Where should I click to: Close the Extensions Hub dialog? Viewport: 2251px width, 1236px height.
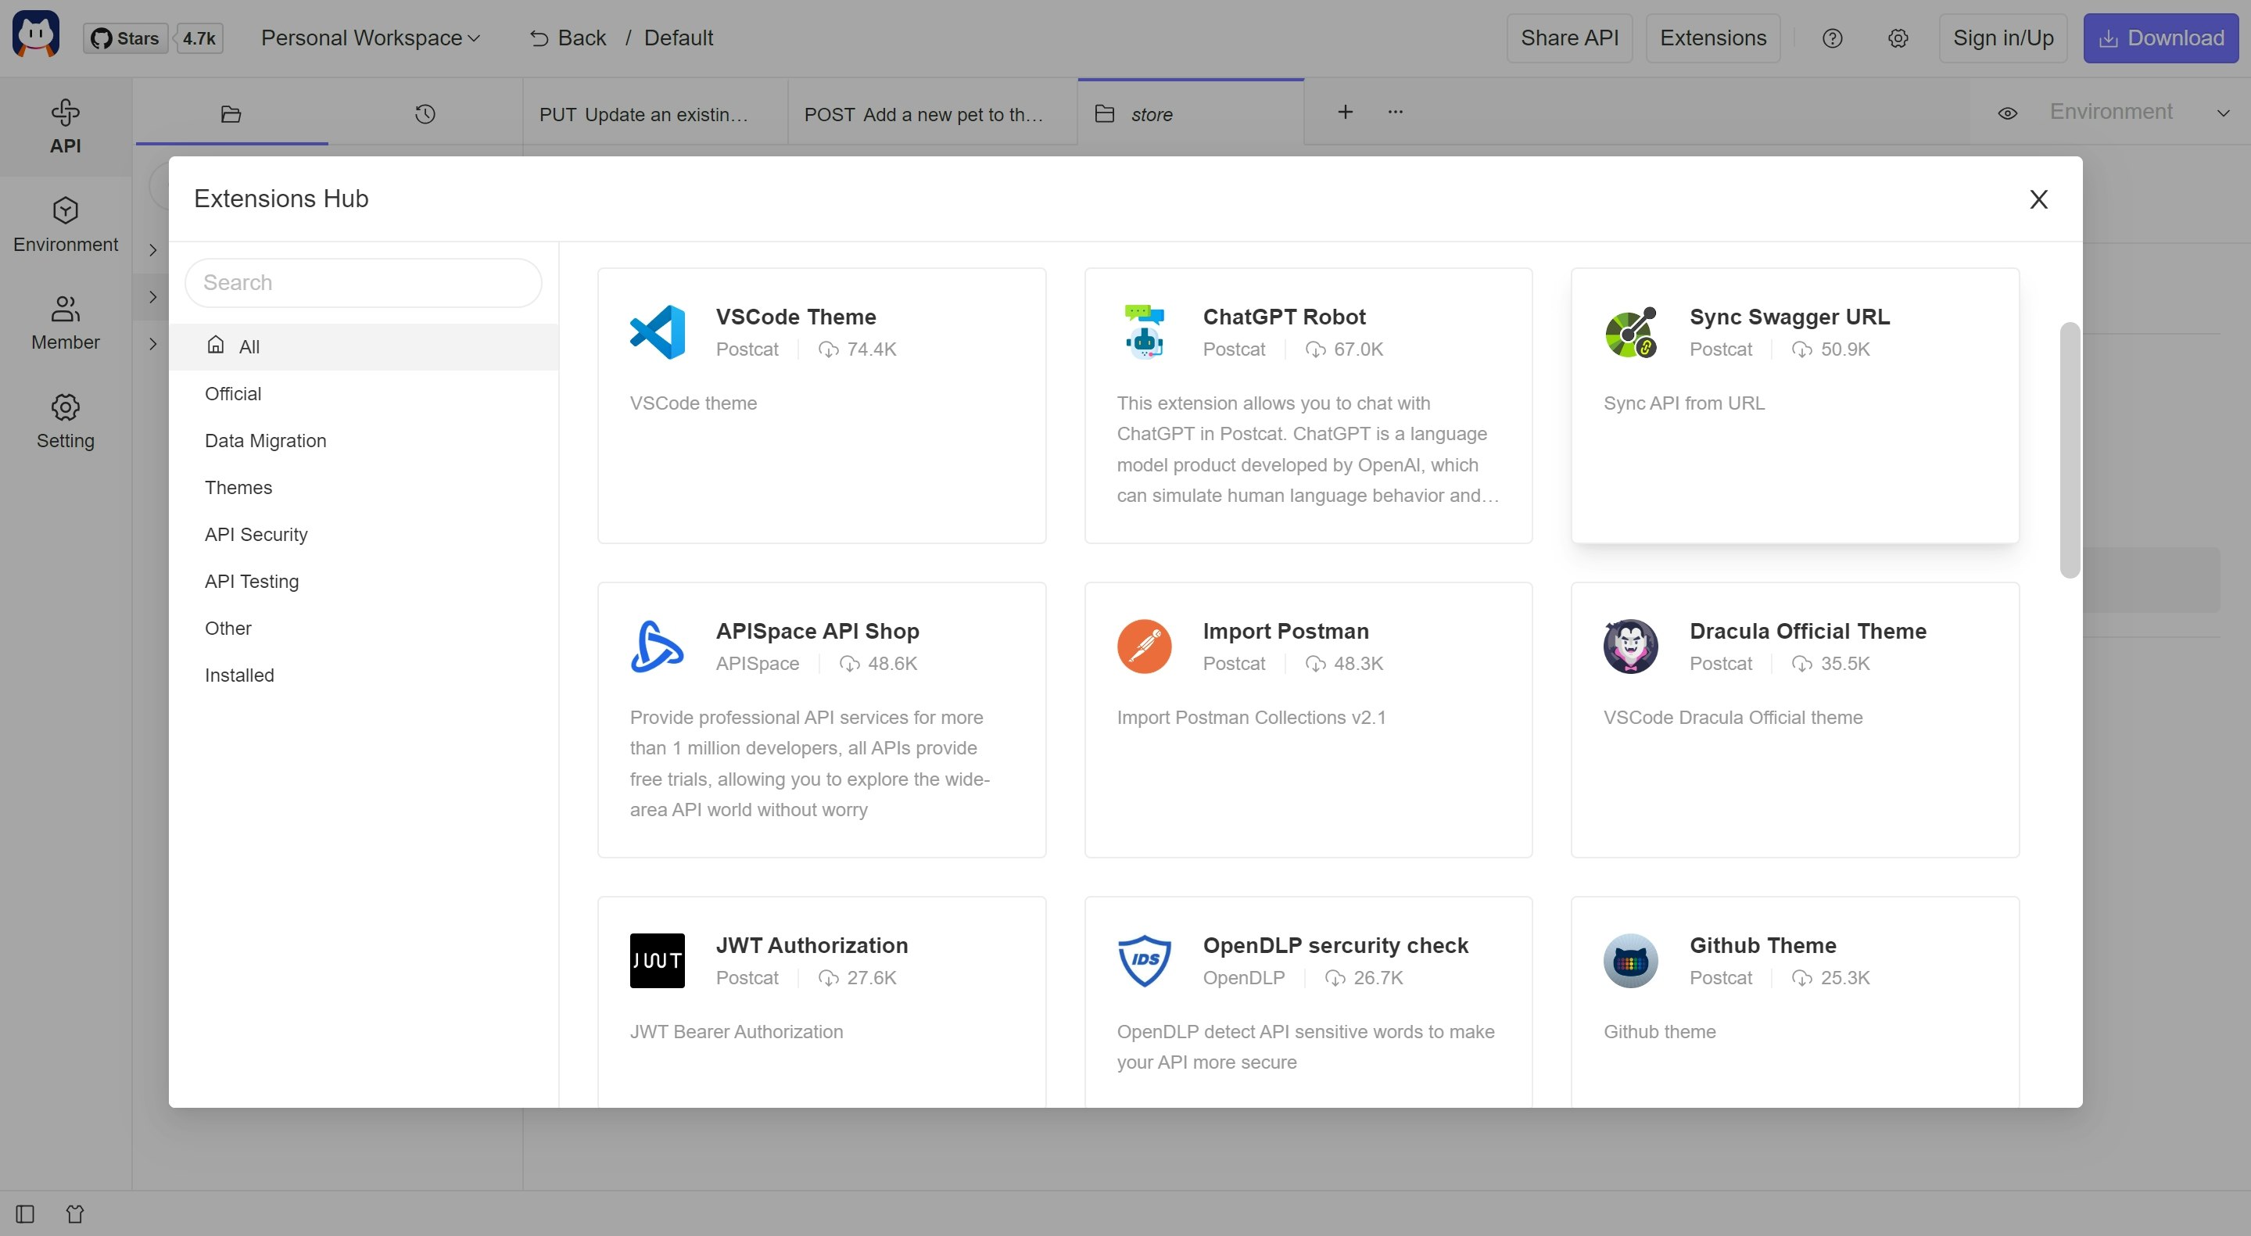[2038, 199]
